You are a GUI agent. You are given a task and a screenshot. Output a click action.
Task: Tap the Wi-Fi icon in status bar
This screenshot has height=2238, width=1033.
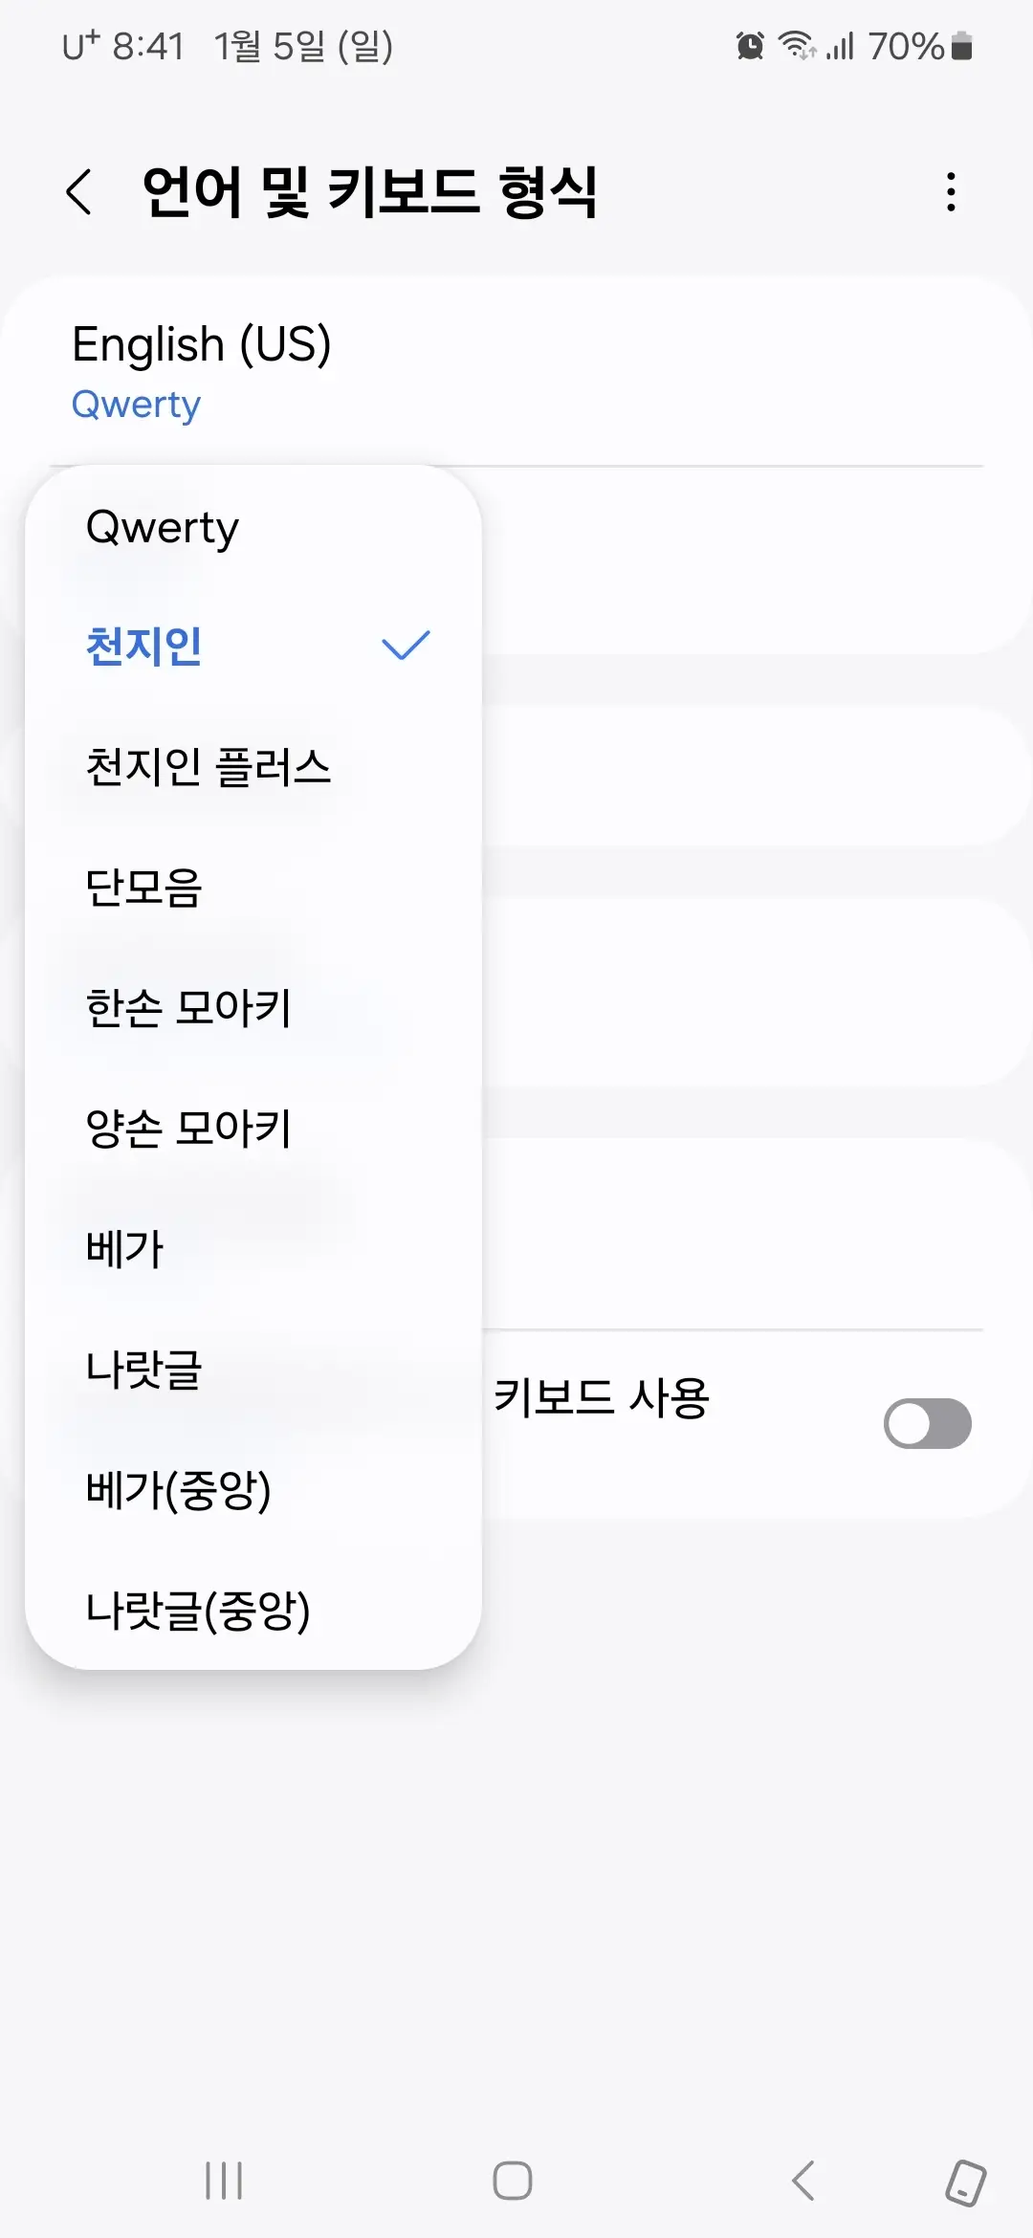coord(796,44)
